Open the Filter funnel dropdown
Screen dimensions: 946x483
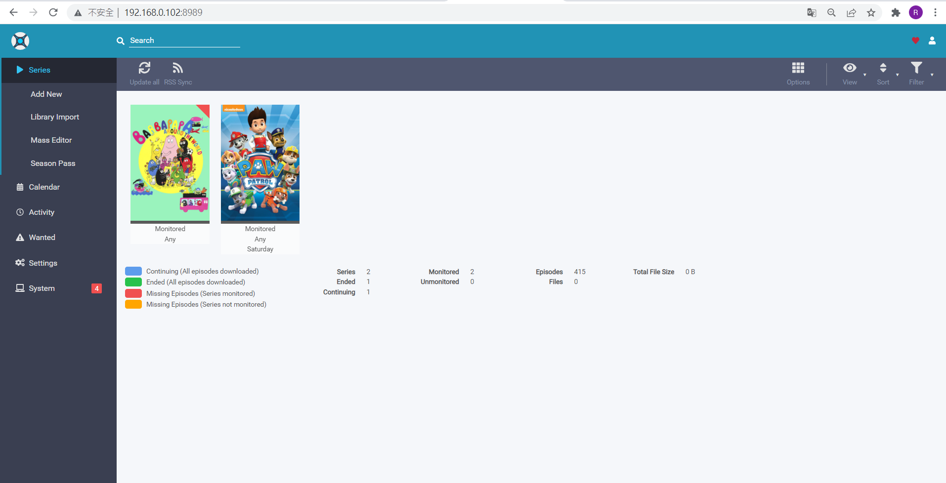point(917,68)
